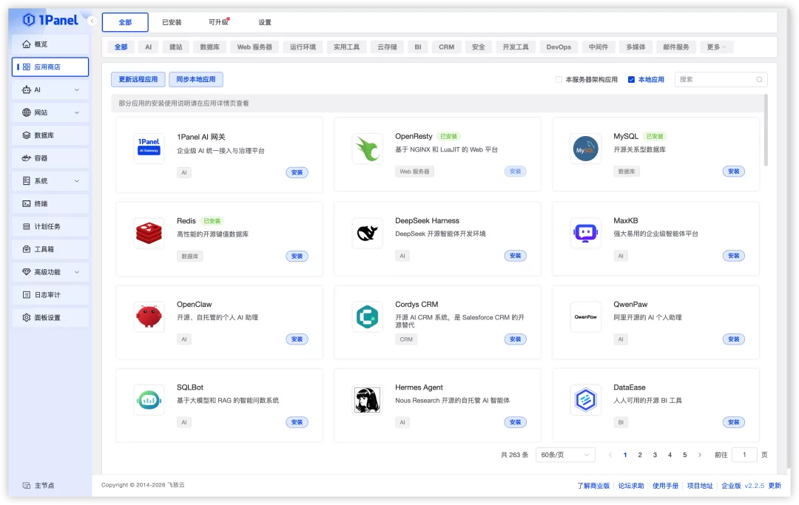Go to next page arrow
The height and width of the screenshot is (505, 799).
pyautogui.click(x=700, y=455)
